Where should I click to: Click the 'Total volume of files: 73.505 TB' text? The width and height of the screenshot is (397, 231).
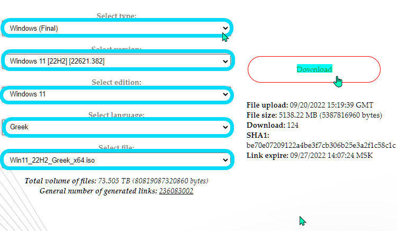point(116,181)
